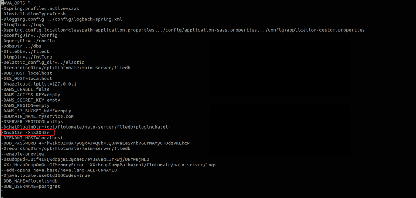Screen dimensions: 416x198
Task: Click the -DDOMAIN_NAME=myservice.com line
Action: [x=37, y=116]
